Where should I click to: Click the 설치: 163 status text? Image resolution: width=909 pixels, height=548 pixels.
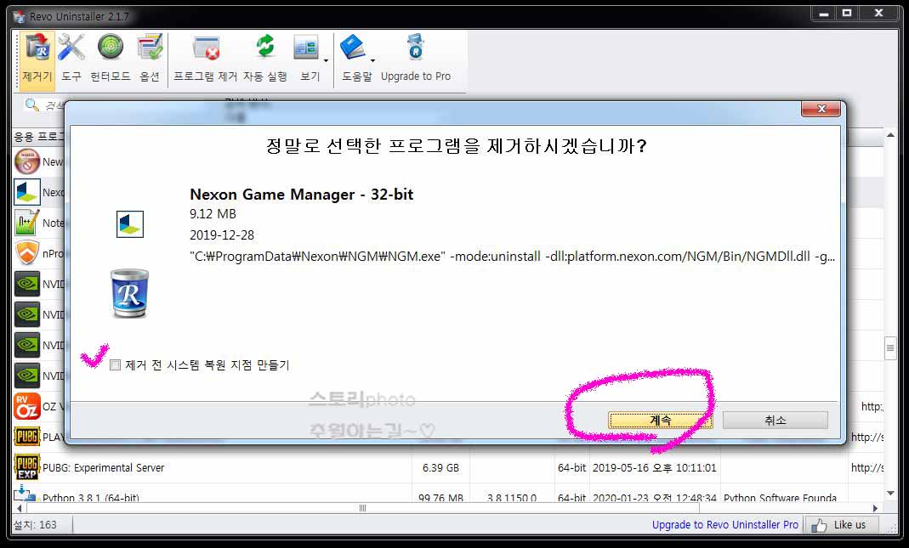click(35, 525)
